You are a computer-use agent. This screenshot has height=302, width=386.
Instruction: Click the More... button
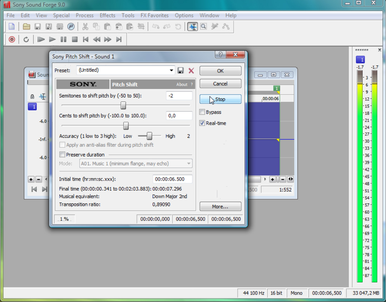click(x=220, y=207)
